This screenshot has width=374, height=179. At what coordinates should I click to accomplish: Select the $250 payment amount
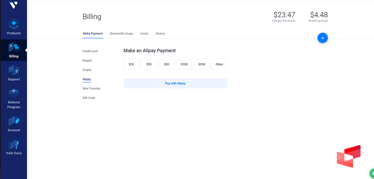(202, 64)
